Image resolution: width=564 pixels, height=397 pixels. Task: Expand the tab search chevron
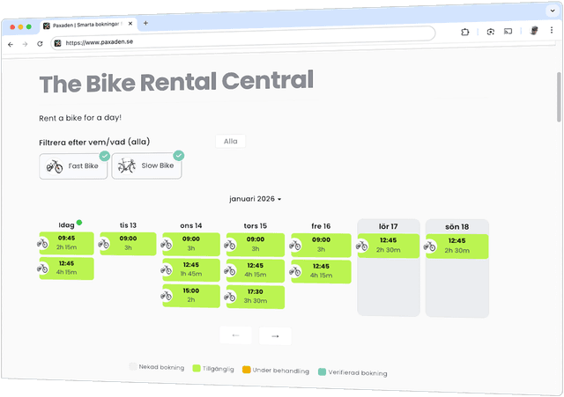click(x=553, y=11)
